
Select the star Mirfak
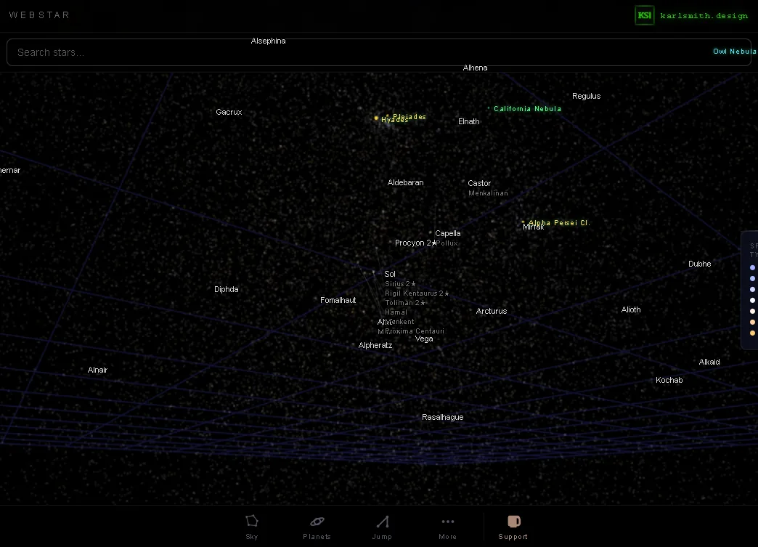point(534,227)
